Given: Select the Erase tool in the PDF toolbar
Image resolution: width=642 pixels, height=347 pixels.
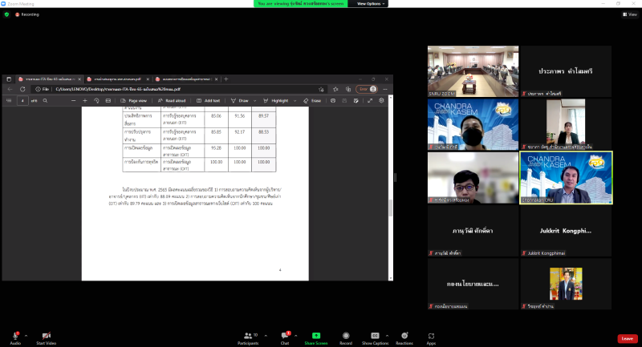Looking at the screenshot, I should [x=312, y=101].
